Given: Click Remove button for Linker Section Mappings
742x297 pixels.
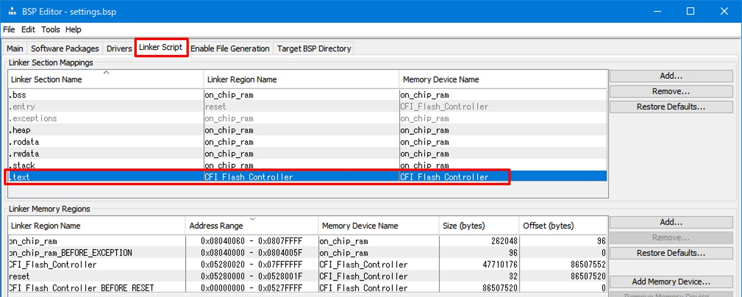Looking at the screenshot, I should pyautogui.click(x=671, y=91).
